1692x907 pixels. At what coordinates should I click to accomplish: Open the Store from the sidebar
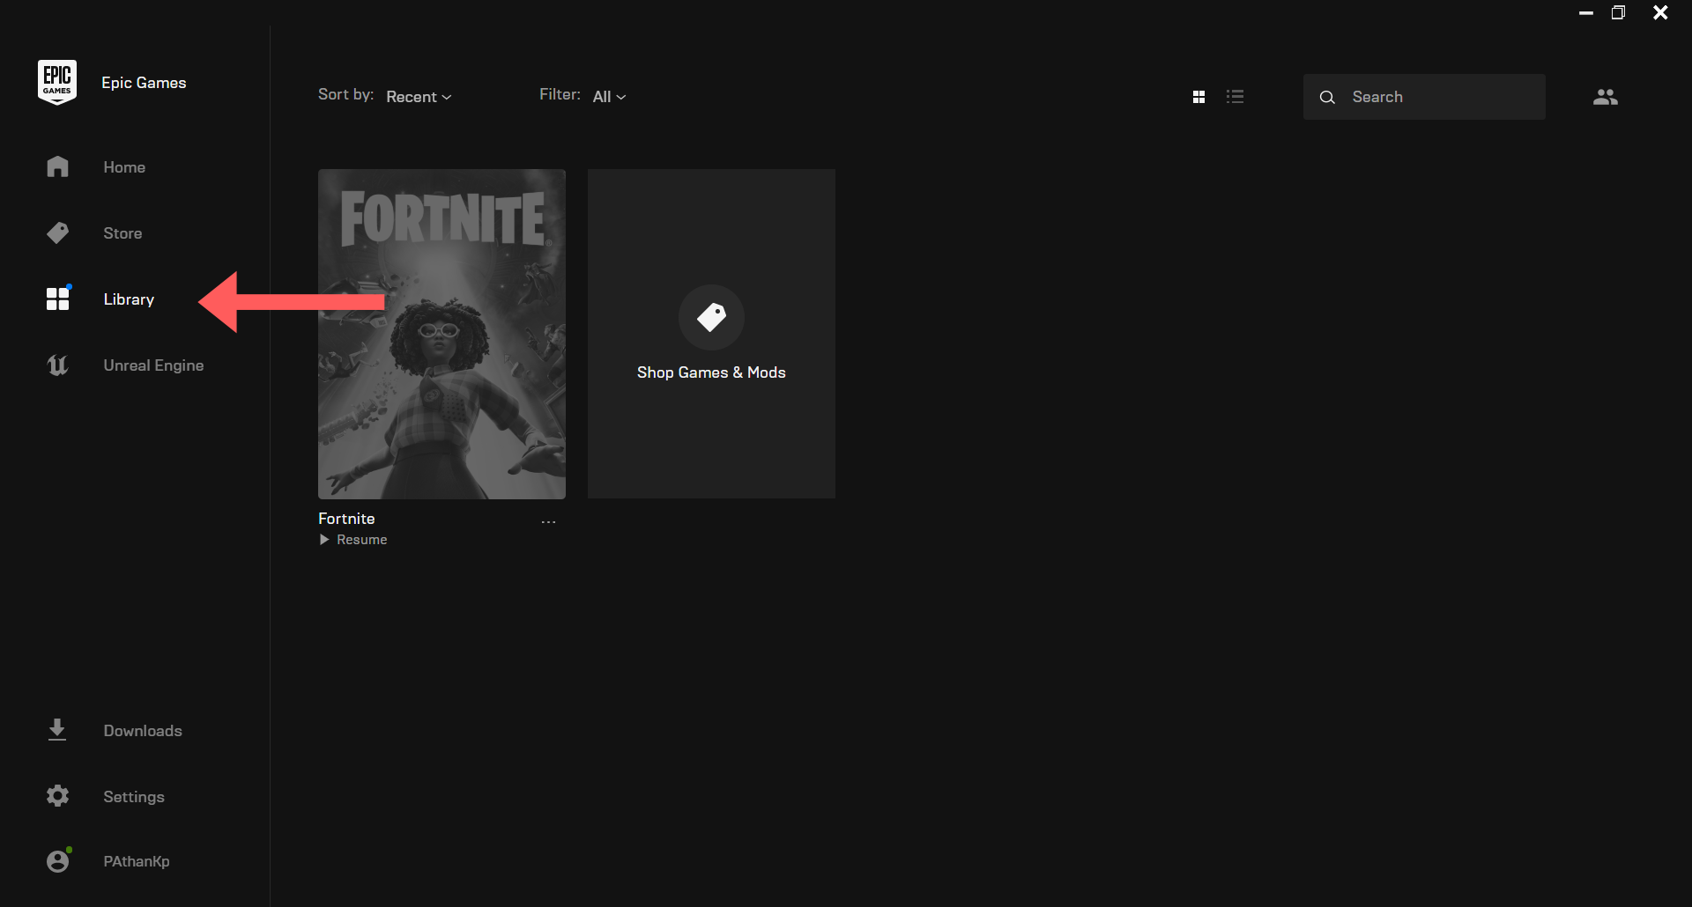(57, 232)
